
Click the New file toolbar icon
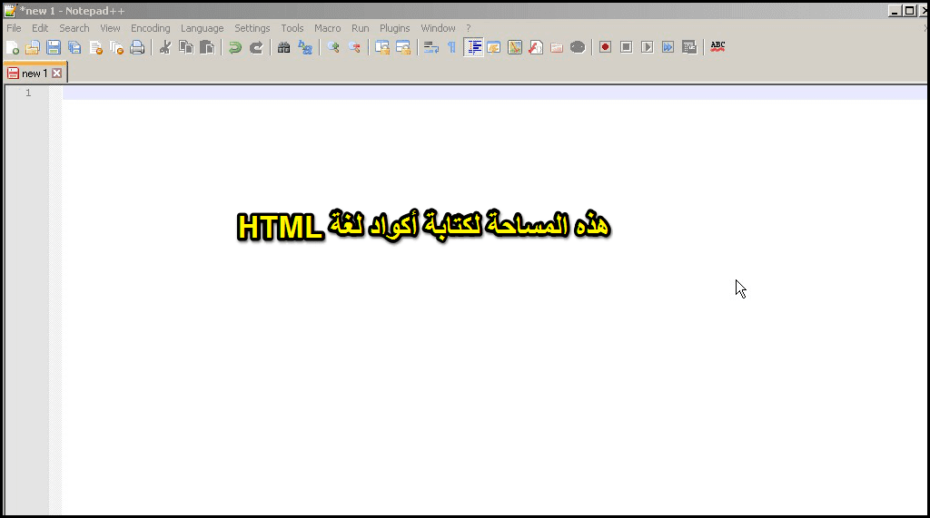pos(12,47)
